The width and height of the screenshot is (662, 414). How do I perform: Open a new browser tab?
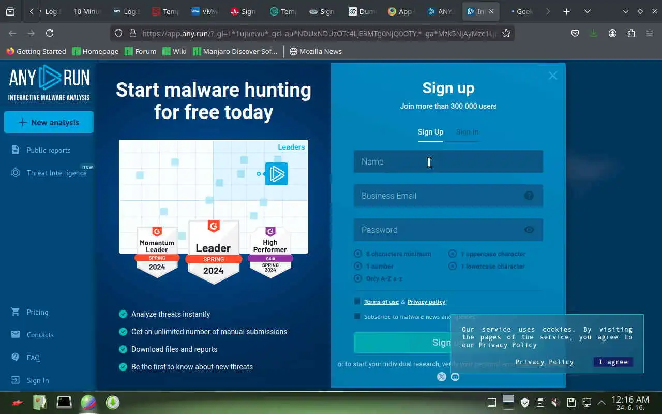pyautogui.click(x=567, y=11)
